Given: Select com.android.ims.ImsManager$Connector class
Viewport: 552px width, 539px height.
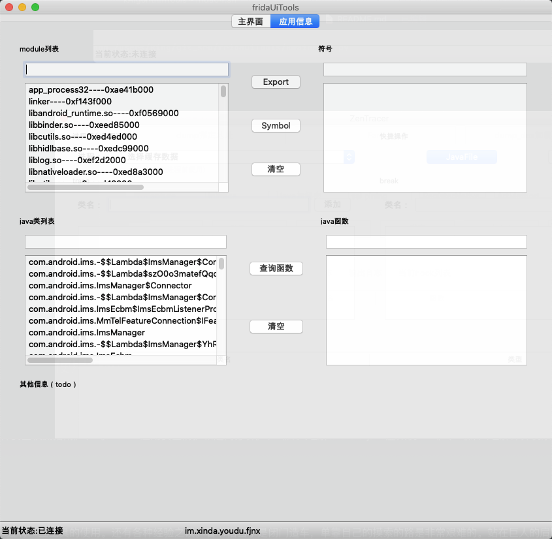Looking at the screenshot, I should (122, 286).
